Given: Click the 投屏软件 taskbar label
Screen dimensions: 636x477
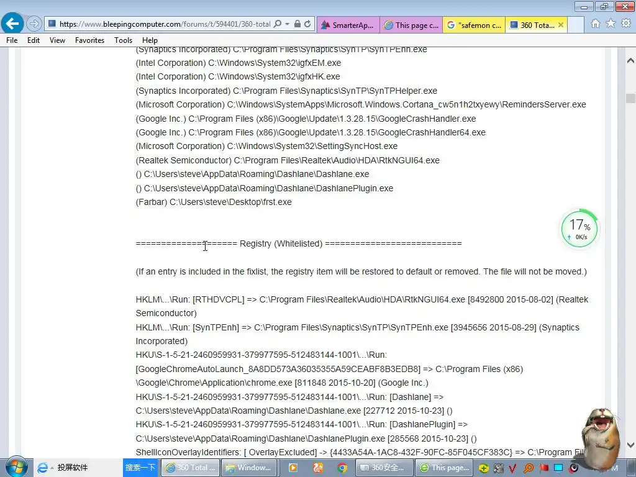Looking at the screenshot, I should (x=73, y=468).
